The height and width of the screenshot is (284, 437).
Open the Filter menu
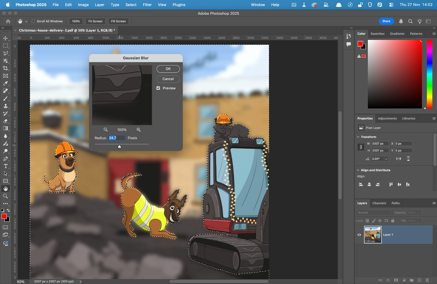click(x=147, y=5)
